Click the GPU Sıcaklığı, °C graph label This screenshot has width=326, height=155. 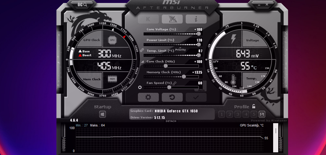point(252,125)
